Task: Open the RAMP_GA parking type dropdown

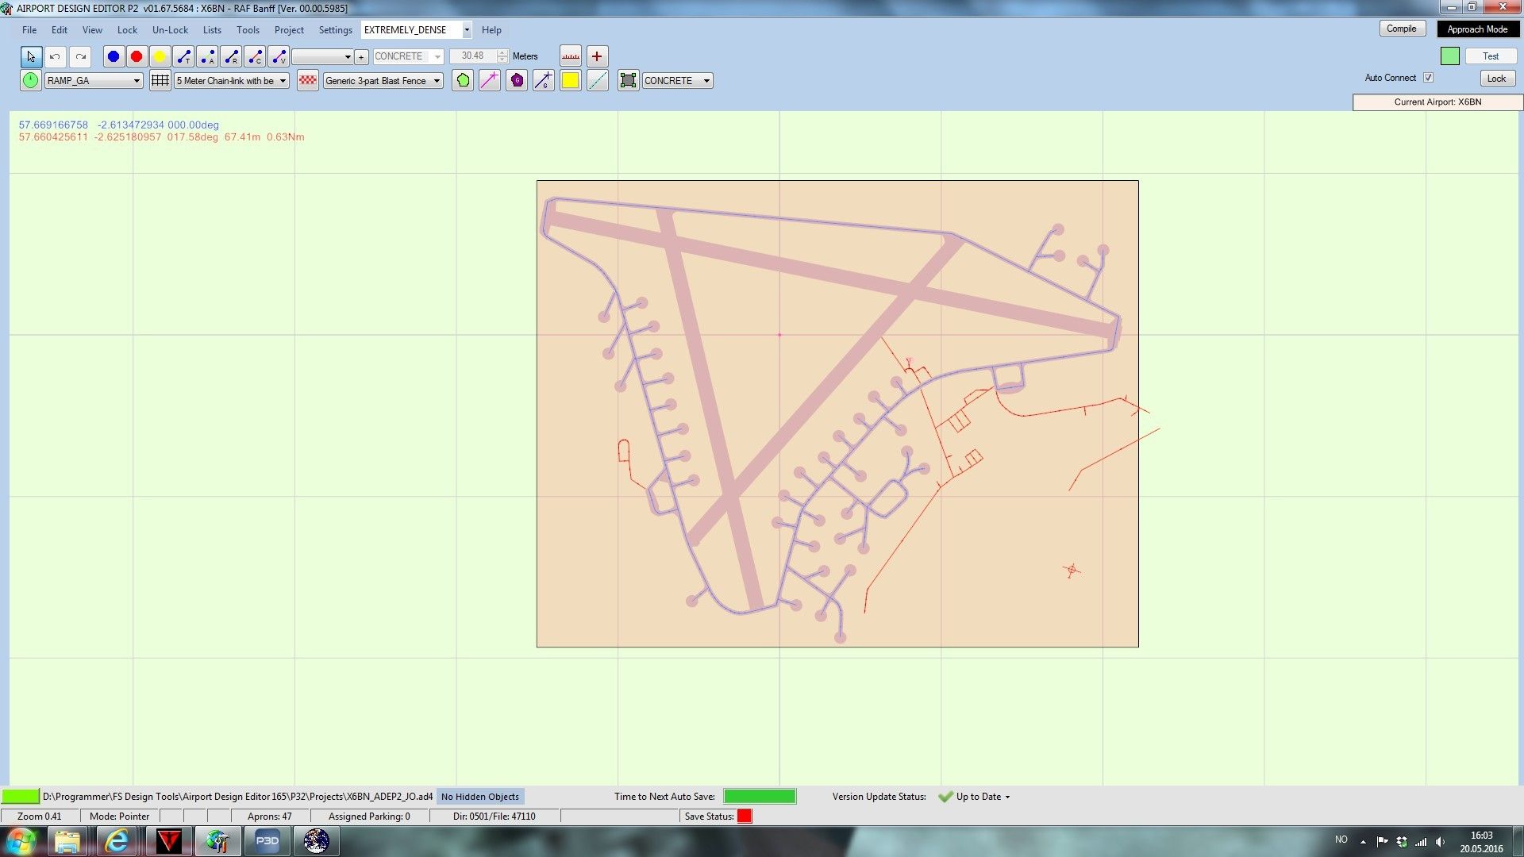Action: click(94, 80)
